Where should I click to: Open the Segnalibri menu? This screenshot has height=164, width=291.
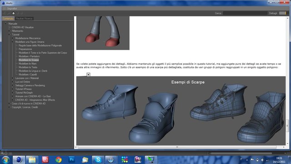12,9
